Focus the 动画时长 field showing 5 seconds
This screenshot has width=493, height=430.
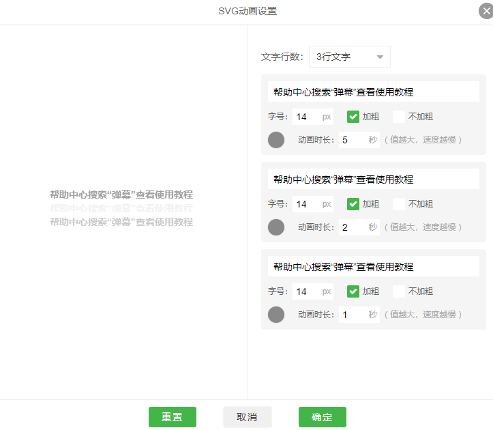351,140
